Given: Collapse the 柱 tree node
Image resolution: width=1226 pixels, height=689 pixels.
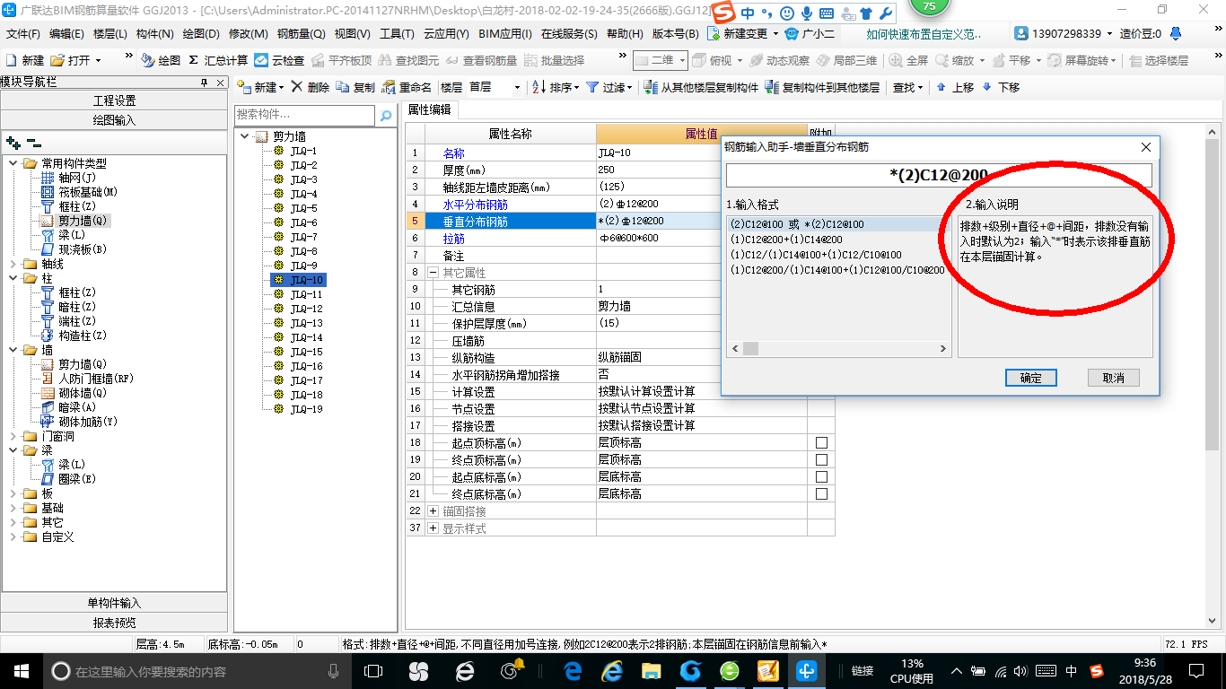Looking at the screenshot, I should click(x=14, y=278).
